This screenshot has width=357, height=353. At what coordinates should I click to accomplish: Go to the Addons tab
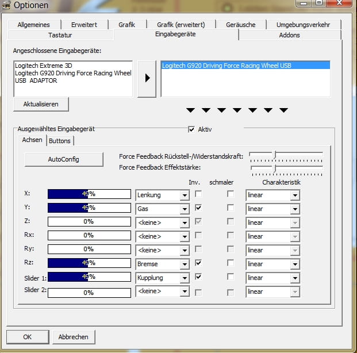[289, 35]
